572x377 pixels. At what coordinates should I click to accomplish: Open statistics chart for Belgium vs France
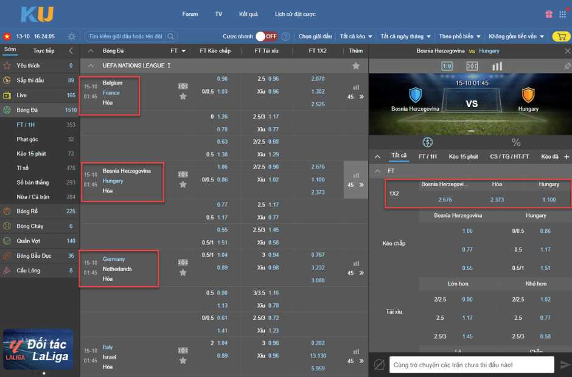point(356,87)
